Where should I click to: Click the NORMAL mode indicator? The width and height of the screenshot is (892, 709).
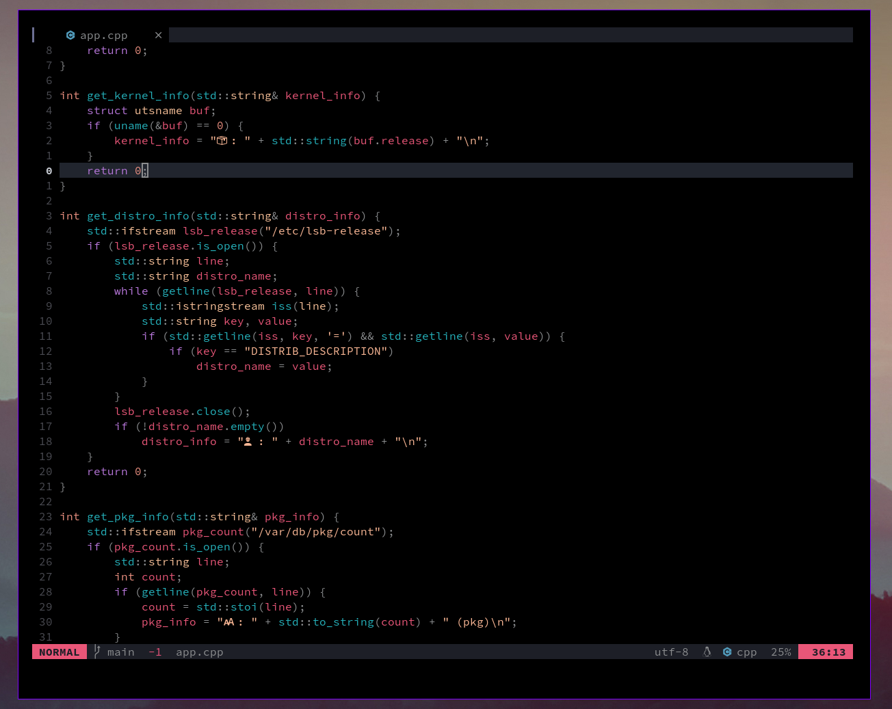coord(60,652)
